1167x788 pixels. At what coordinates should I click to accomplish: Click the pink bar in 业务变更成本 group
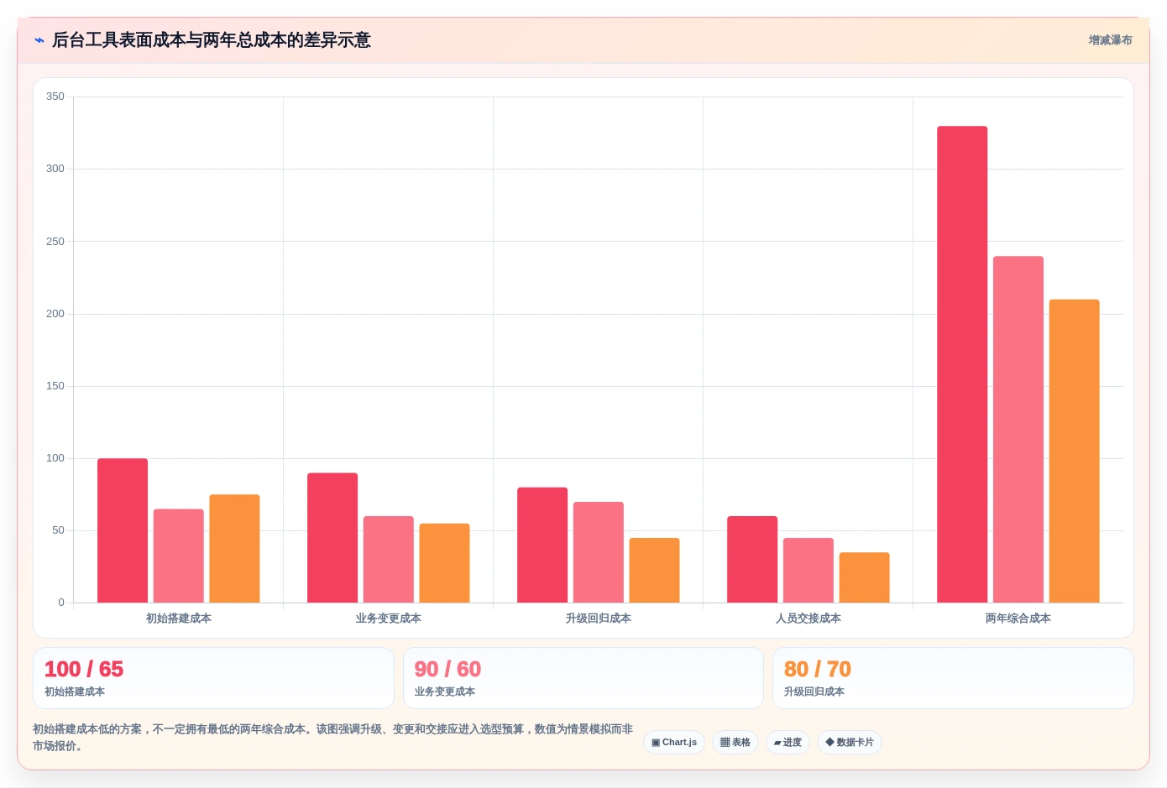[389, 559]
